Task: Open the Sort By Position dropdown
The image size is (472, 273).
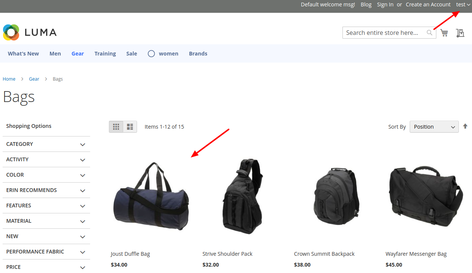Action: [x=434, y=127]
